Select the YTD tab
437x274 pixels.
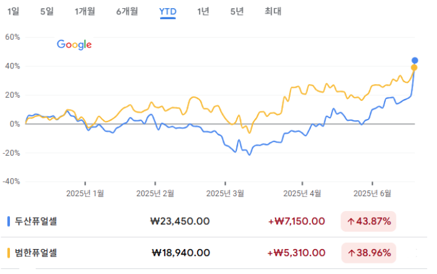point(168,11)
